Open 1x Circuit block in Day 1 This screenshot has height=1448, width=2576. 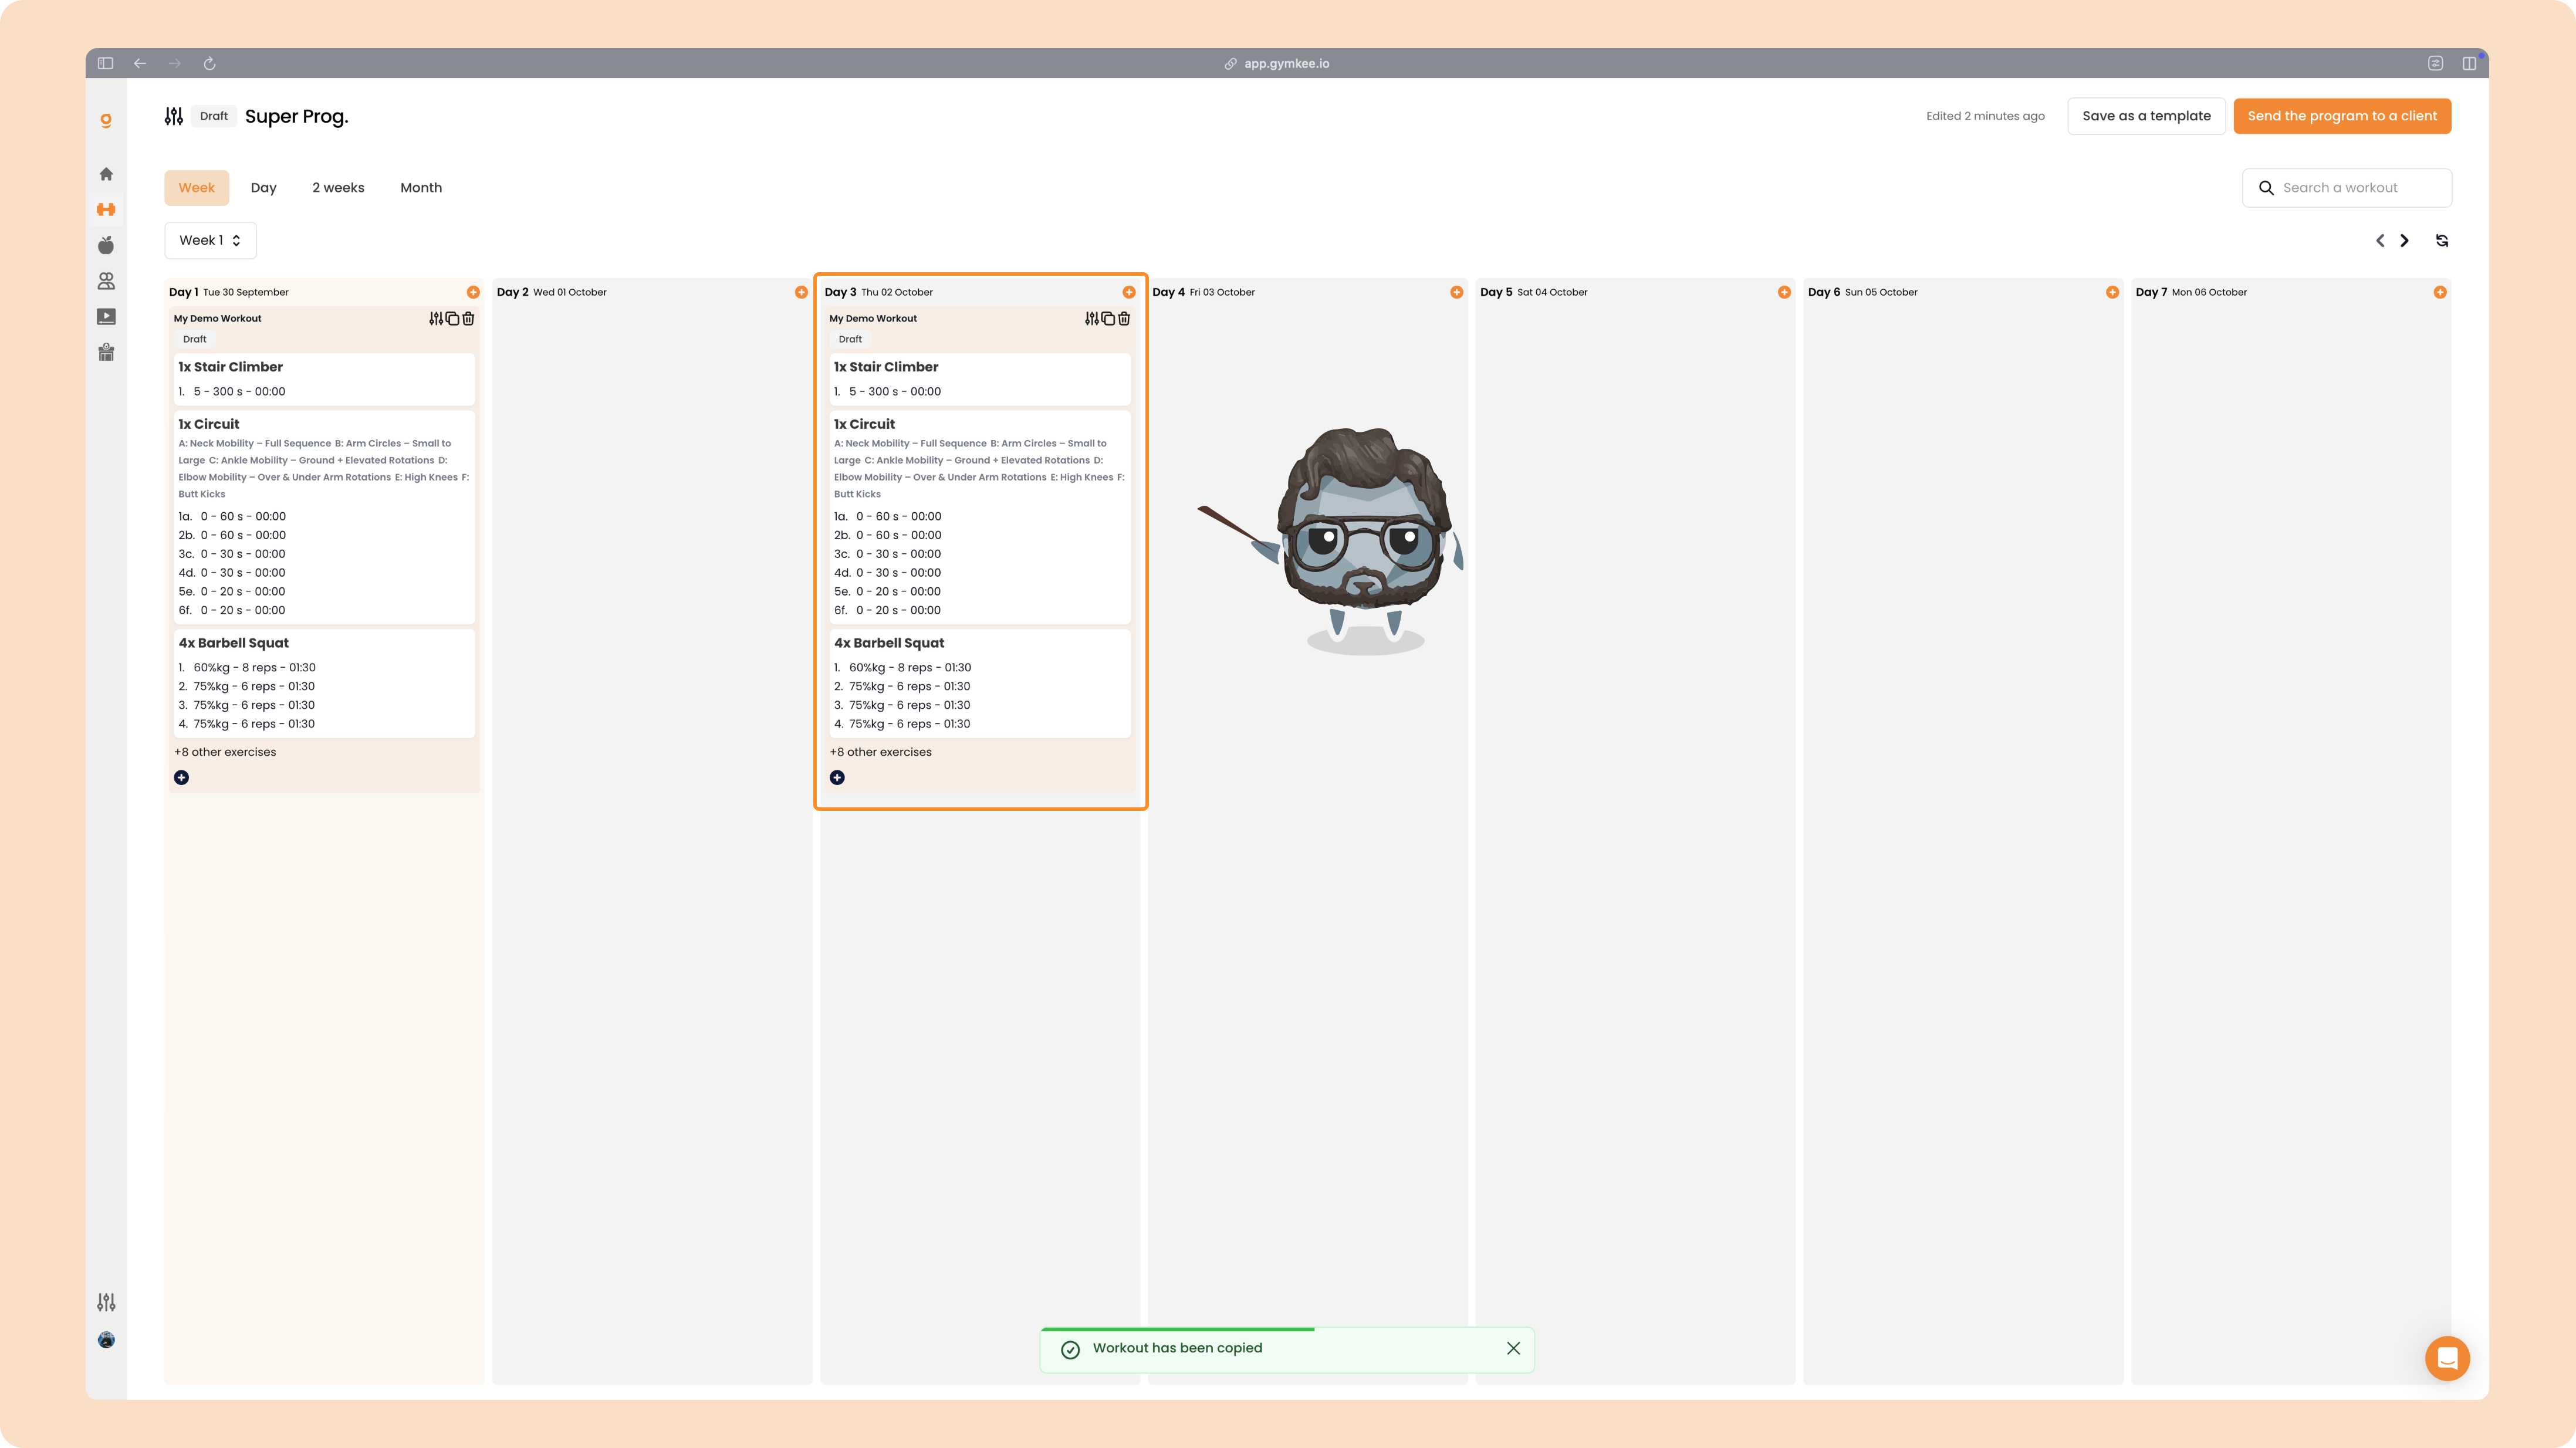click(324, 517)
